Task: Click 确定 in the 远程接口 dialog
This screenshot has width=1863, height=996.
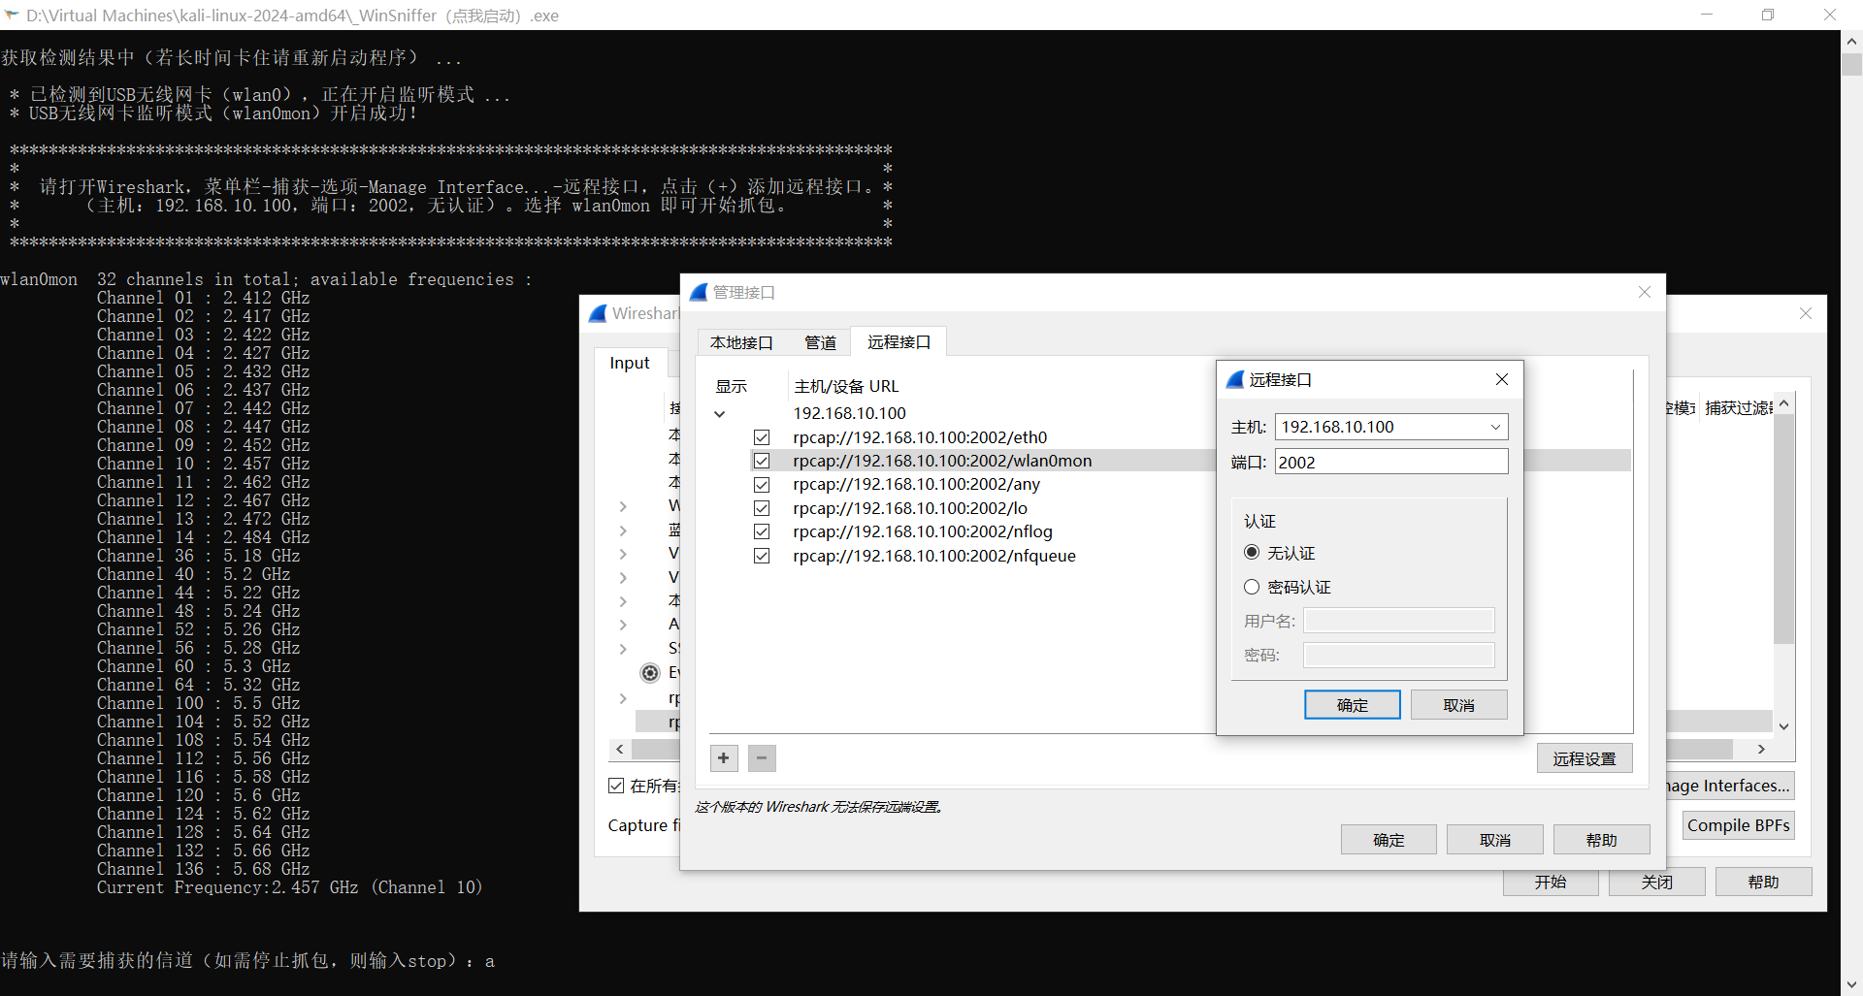Action: pyautogui.click(x=1352, y=705)
